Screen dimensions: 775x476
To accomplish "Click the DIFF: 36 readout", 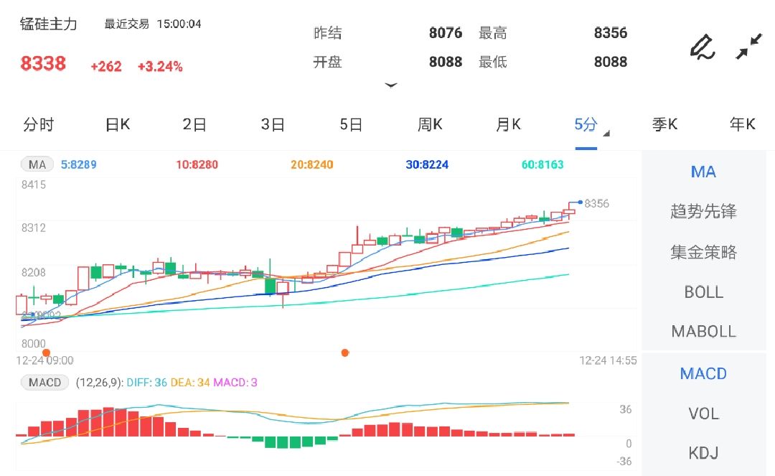I will [x=147, y=383].
